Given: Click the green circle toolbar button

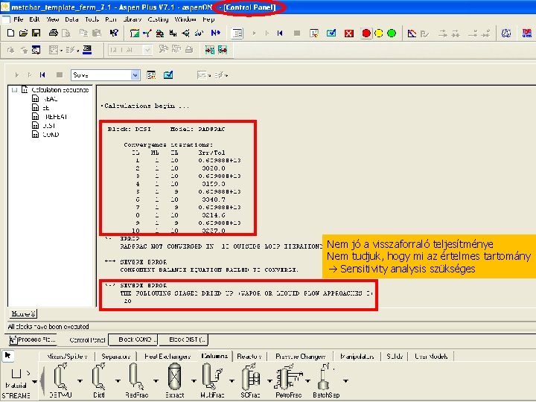Looking at the screenshot, I should [x=392, y=33].
